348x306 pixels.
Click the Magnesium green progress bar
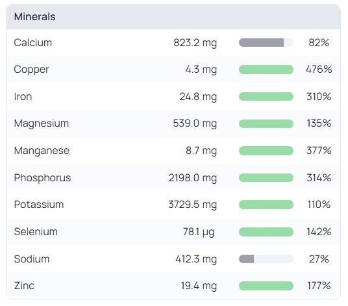266,123
